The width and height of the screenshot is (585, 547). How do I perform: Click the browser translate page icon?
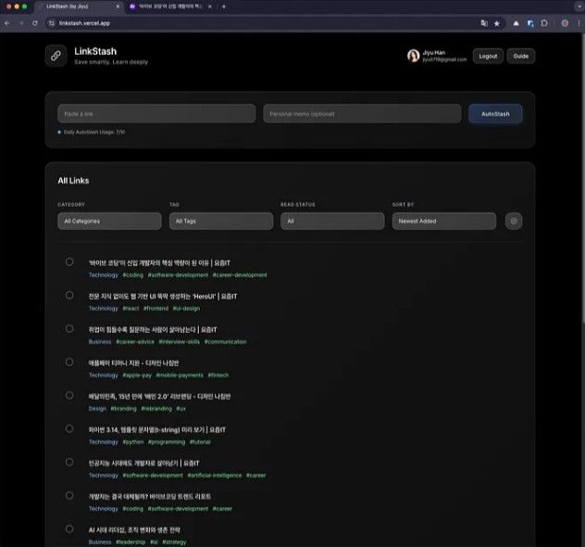484,23
